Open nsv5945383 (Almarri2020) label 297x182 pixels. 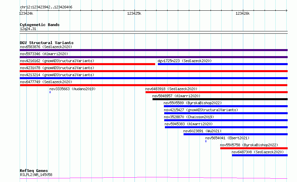[189, 124]
